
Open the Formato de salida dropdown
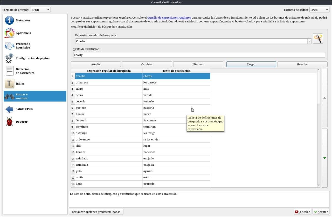coord(319,10)
